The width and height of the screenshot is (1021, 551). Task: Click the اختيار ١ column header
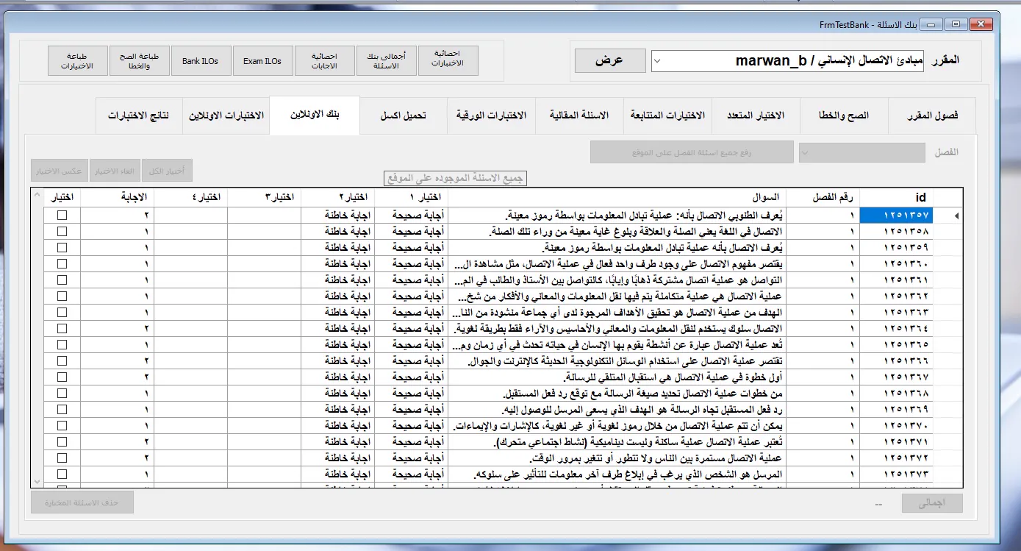pos(411,197)
